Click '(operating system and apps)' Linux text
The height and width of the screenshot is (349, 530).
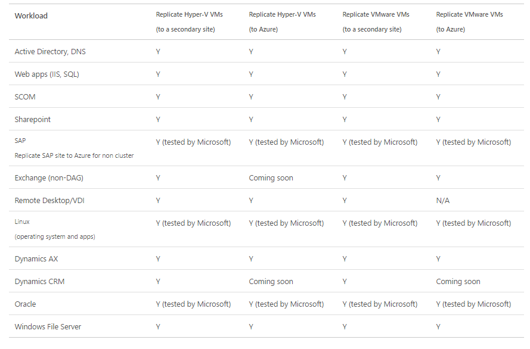(55, 236)
